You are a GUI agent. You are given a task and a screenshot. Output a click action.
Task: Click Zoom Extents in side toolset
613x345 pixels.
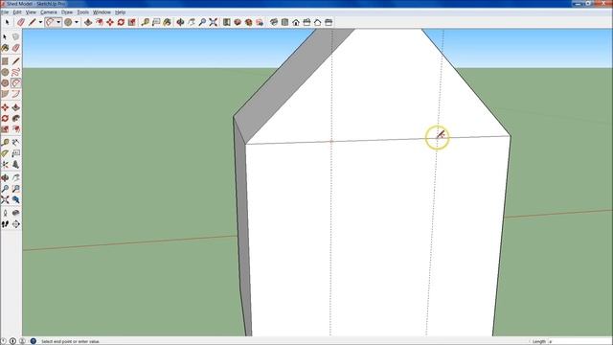tap(5, 200)
